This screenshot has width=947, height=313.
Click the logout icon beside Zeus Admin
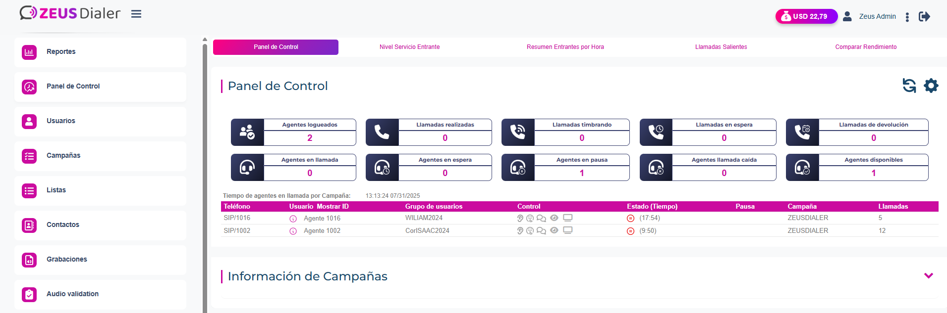coord(924,17)
